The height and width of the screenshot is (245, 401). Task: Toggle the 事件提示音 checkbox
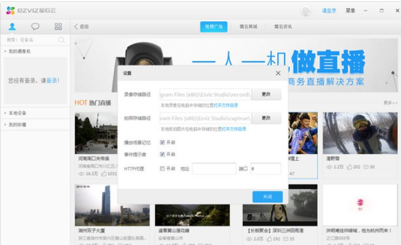tap(162, 154)
